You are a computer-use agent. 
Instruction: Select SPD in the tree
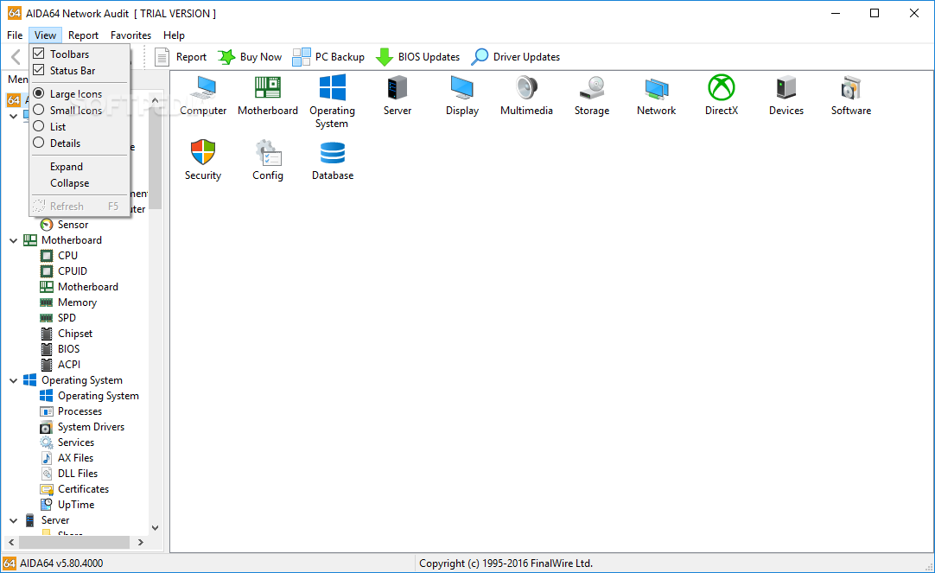click(58, 318)
